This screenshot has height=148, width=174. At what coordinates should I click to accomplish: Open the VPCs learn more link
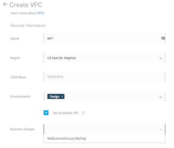click(41, 13)
